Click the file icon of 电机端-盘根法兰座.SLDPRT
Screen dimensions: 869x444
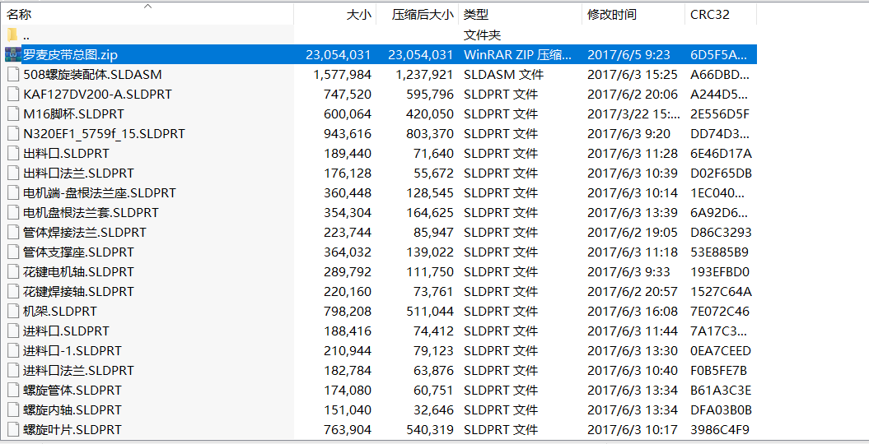(x=13, y=192)
